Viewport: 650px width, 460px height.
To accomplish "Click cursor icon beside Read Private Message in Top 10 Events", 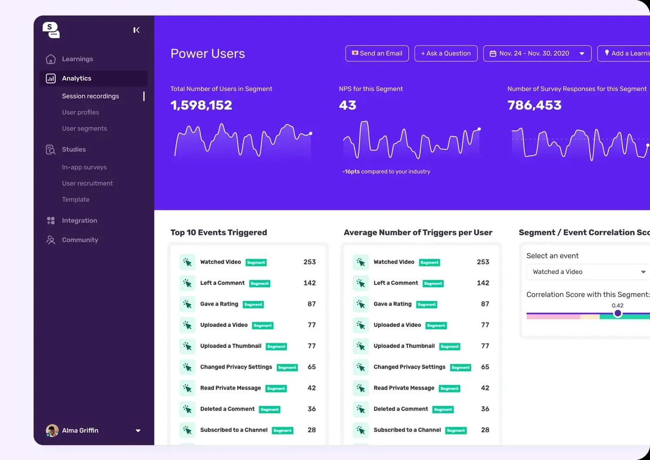I will (x=188, y=388).
